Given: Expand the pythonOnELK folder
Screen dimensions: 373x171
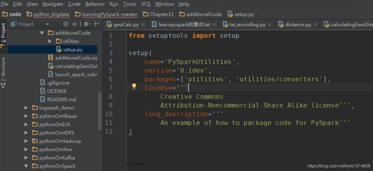Looking at the screenshot, I should [26, 124].
